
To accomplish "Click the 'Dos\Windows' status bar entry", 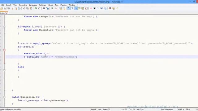I will coord(167,109).
